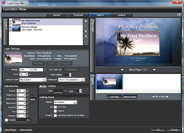This screenshot has width=184, height=133.
Task: Toggle visibility of the Abstract_01.jpg layer
Action: coord(11,30)
